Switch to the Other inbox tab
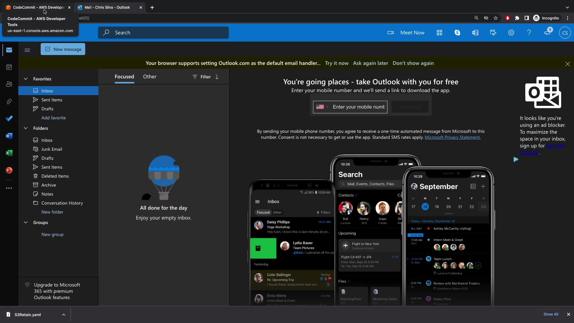This screenshot has height=323, width=574. pos(149,77)
